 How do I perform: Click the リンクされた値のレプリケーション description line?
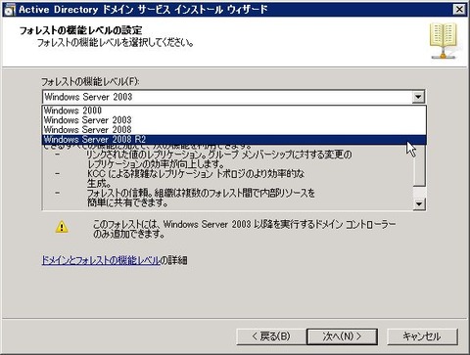pyautogui.click(x=219, y=158)
